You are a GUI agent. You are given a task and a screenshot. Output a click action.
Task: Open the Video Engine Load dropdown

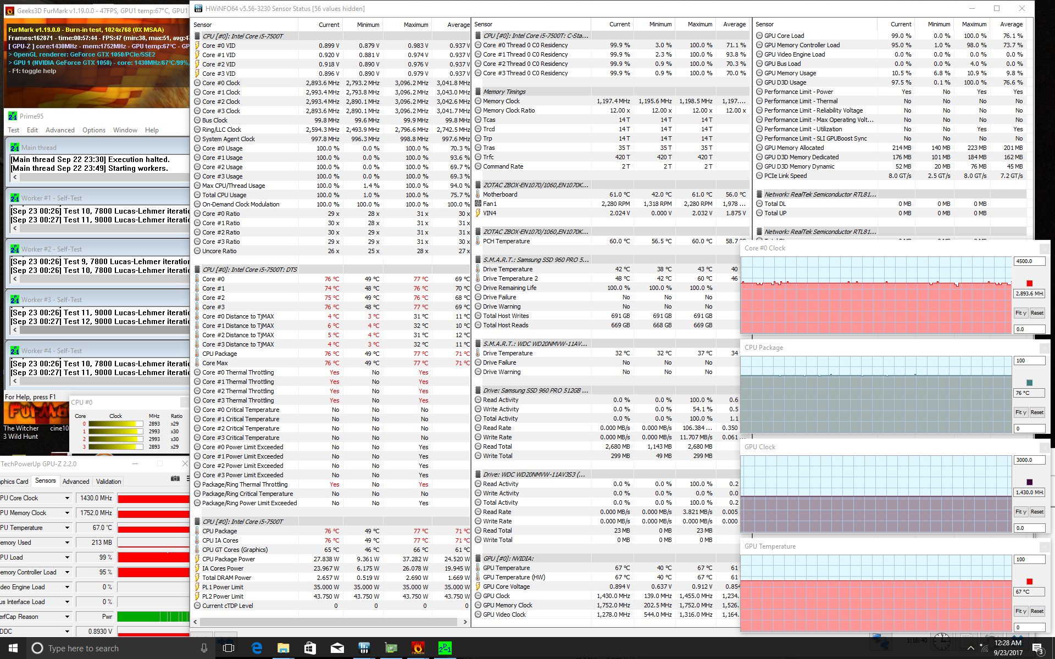pyautogui.click(x=67, y=587)
